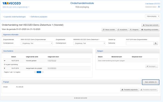This screenshot has height=102, width=163.
Task: Click the save icon next to Referentie
Action: coord(156,43)
